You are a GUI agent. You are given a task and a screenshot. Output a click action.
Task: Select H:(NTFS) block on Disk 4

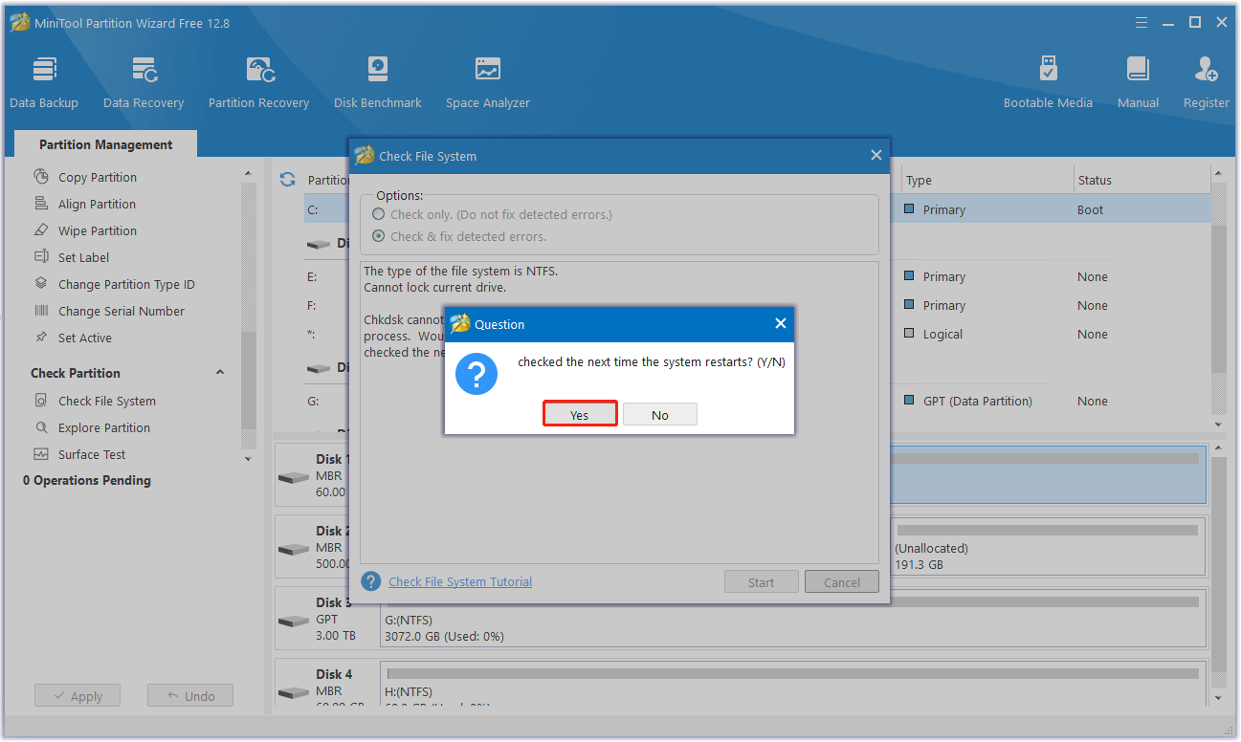pyautogui.click(x=793, y=685)
